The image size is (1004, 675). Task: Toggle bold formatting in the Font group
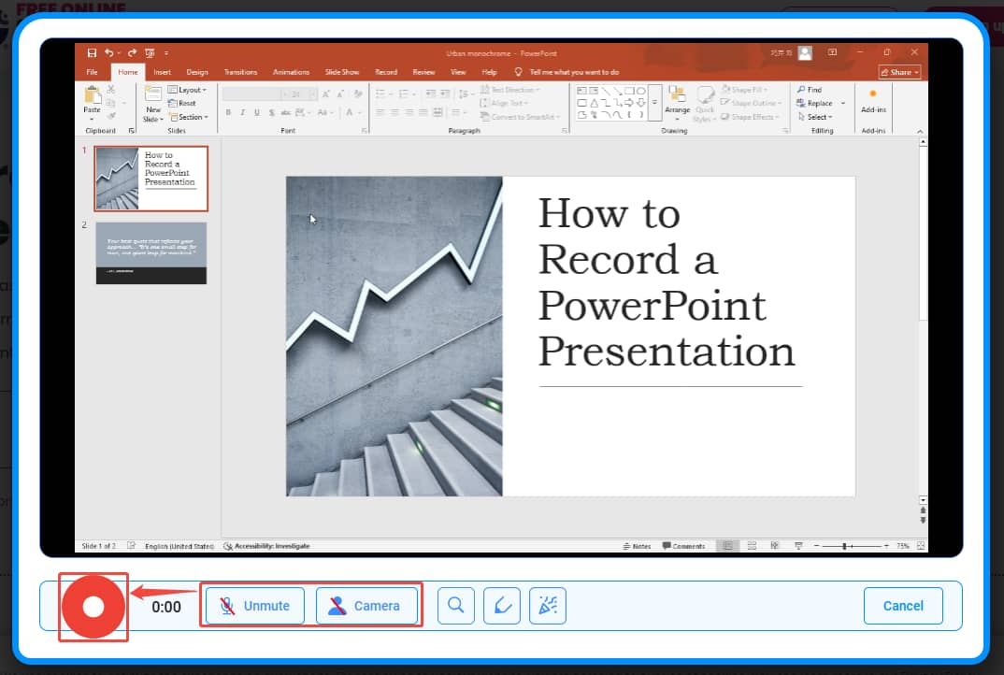point(227,111)
